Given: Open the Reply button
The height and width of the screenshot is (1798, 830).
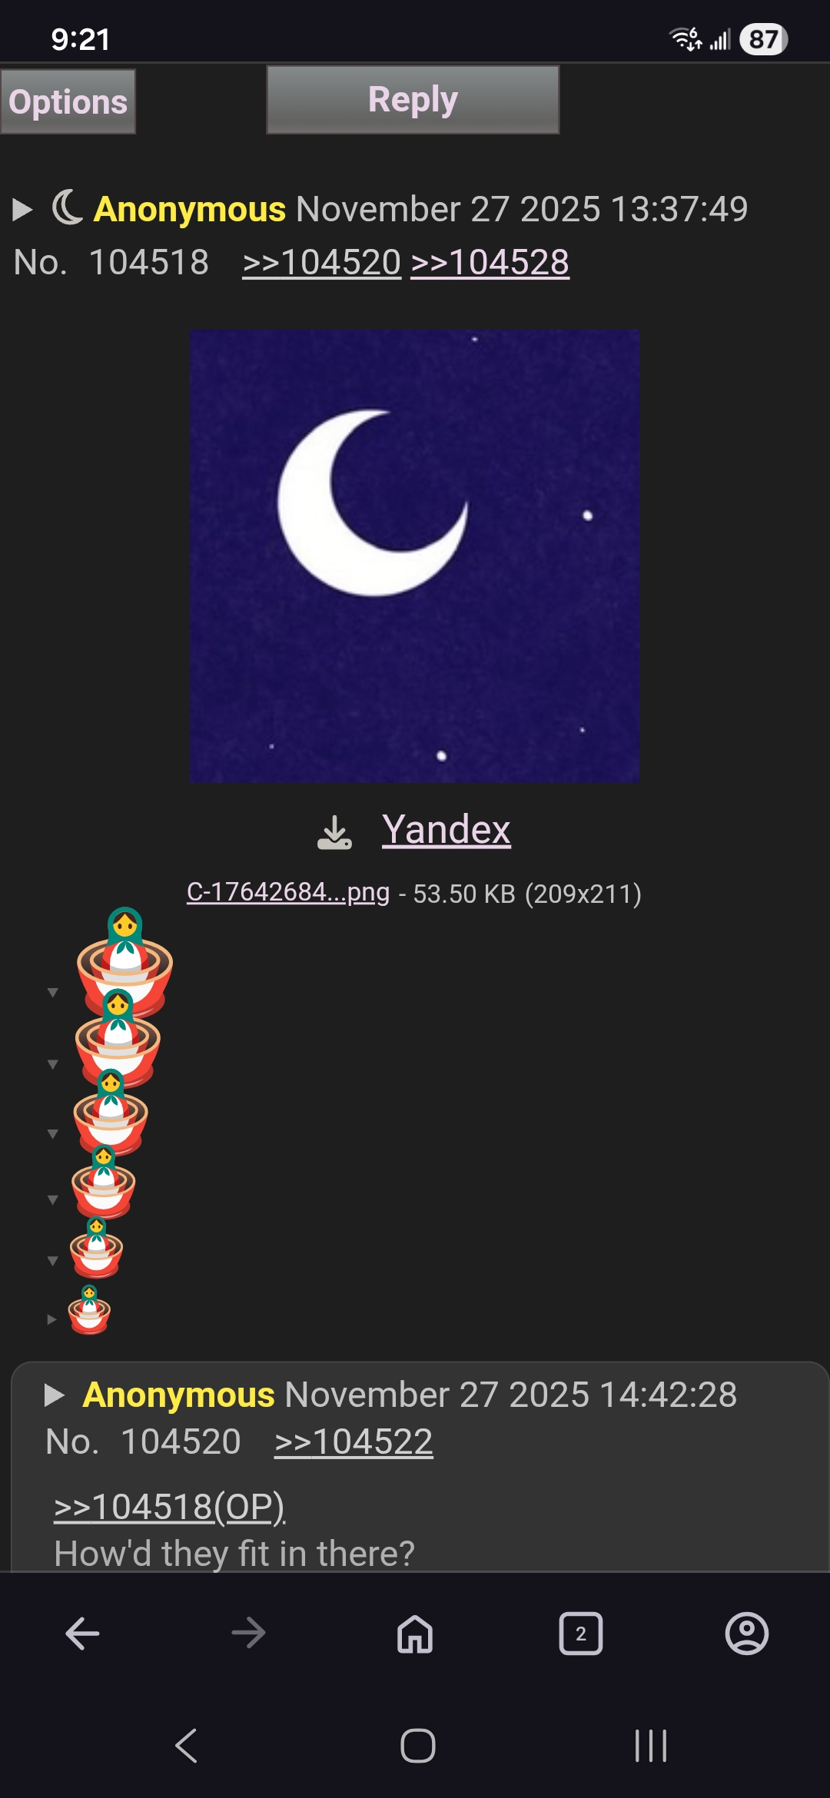Looking at the screenshot, I should pyautogui.click(x=413, y=100).
